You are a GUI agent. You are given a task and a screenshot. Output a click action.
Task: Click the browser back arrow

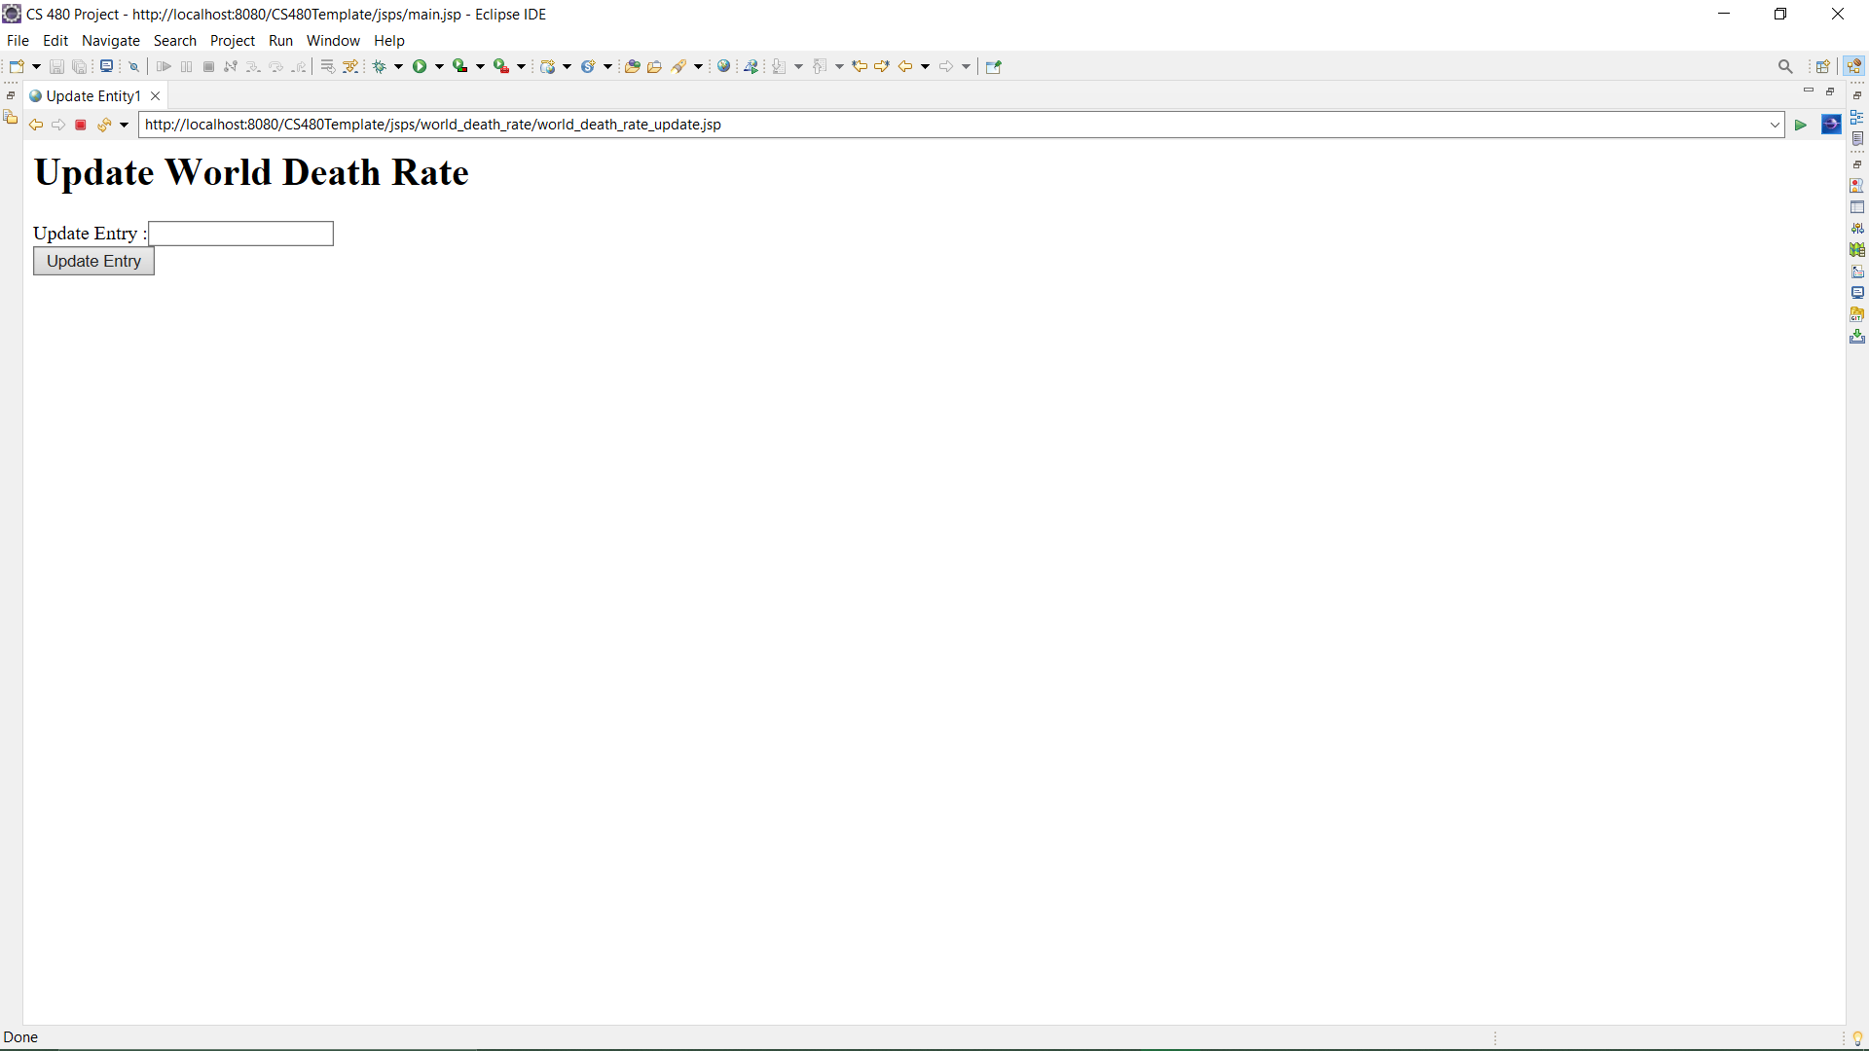pos(35,125)
